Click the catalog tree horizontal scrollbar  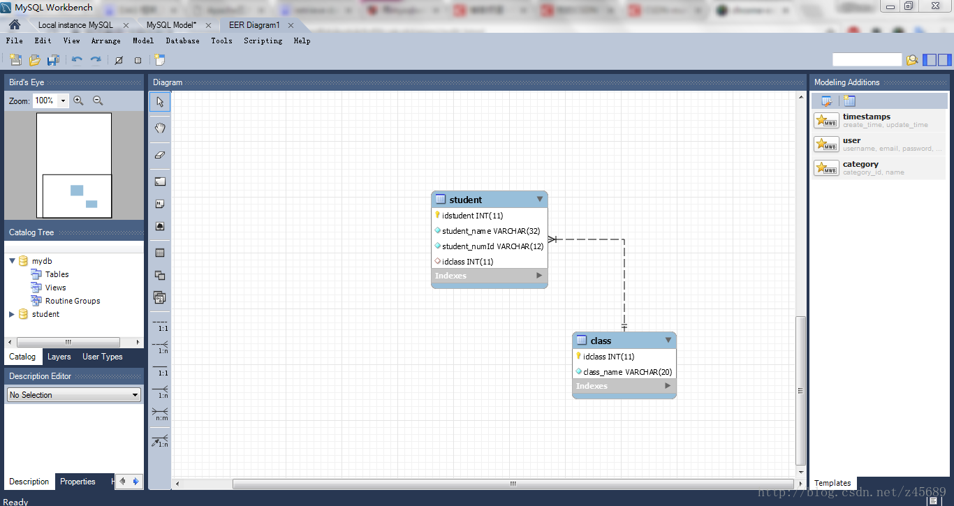68,342
